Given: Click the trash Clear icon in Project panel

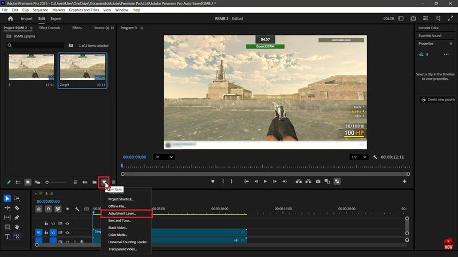Looking at the screenshot, I should coord(113,182).
